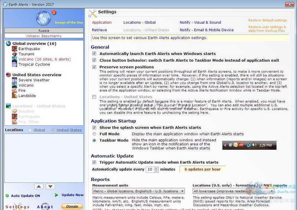
Task: Open the NWS reports formatting dropdown
Action: (x=234, y=191)
